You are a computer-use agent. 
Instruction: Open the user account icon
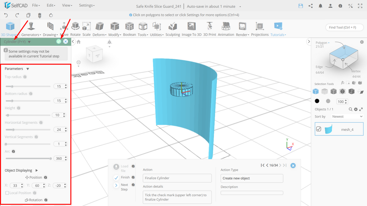(330, 6)
